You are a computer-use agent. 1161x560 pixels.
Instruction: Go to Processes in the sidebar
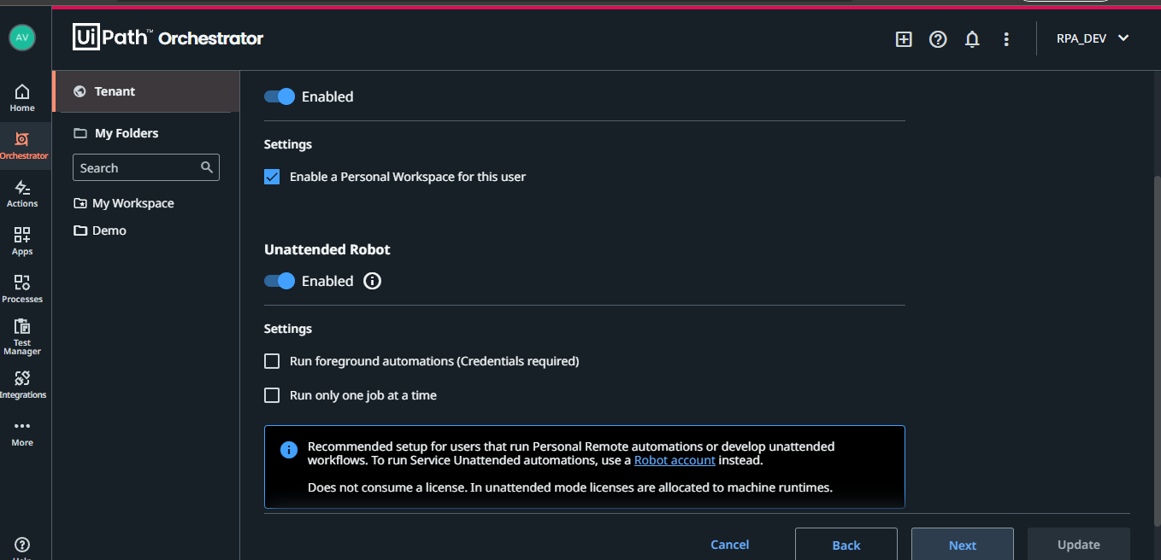[x=22, y=289]
